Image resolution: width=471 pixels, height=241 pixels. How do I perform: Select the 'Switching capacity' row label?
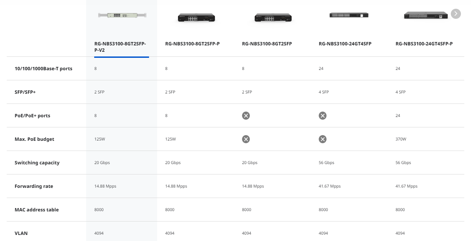click(x=37, y=163)
